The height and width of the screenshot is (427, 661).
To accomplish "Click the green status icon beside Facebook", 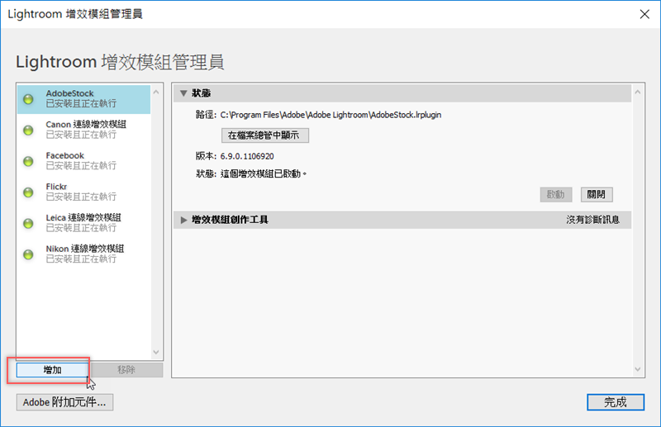I will pyautogui.click(x=28, y=161).
